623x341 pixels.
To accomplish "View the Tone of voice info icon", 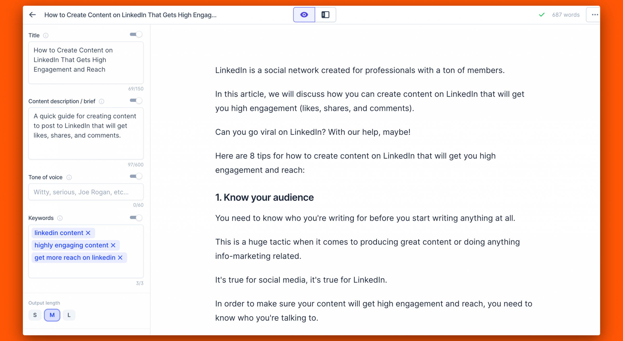I will pos(69,177).
